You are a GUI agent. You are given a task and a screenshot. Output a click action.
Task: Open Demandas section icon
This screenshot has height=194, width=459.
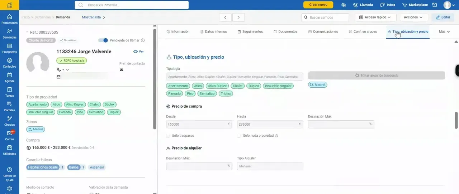pyautogui.click(x=9, y=34)
